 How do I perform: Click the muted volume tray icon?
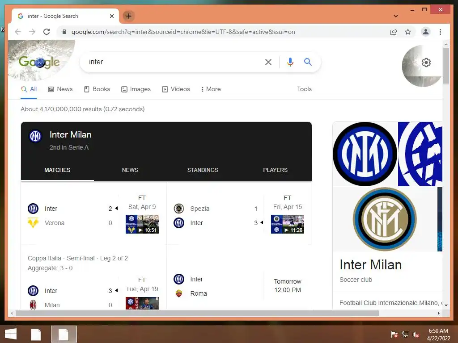(x=416, y=334)
